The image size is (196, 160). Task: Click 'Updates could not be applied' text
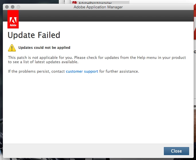coord(44,48)
